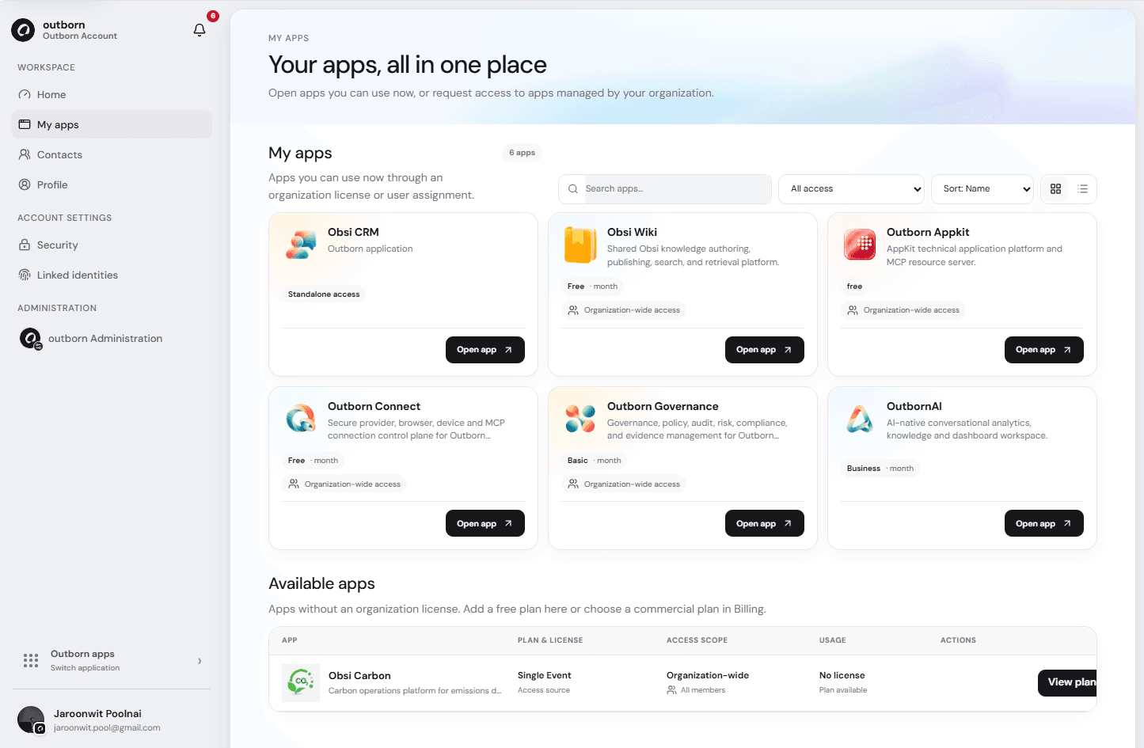Click Jaroonwit Poolnai's profile avatar
The height and width of the screenshot is (748, 1144).
31,720
